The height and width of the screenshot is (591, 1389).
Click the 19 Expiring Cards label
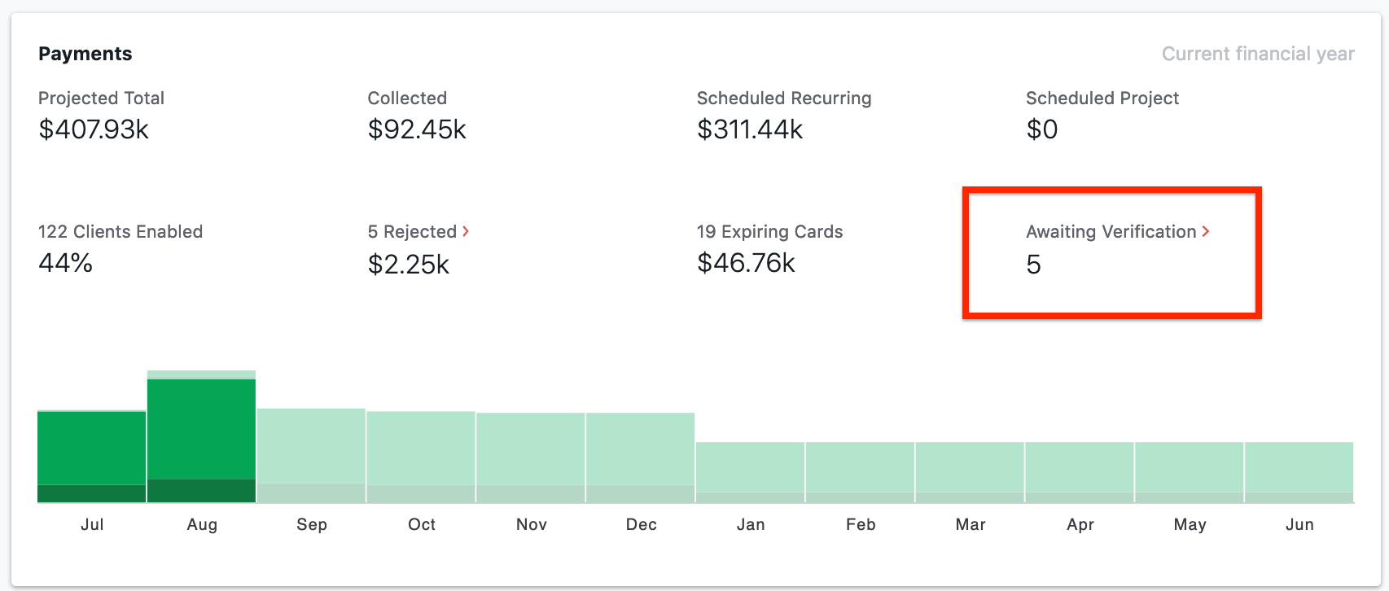769,232
